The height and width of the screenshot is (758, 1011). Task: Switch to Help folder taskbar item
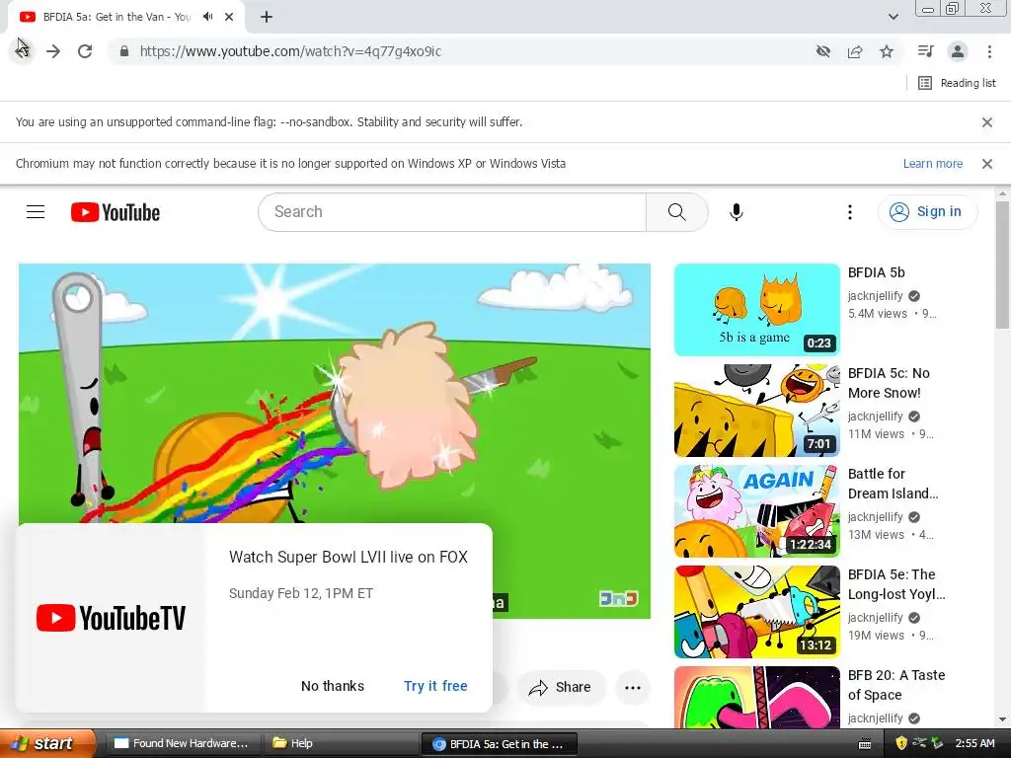click(x=341, y=743)
